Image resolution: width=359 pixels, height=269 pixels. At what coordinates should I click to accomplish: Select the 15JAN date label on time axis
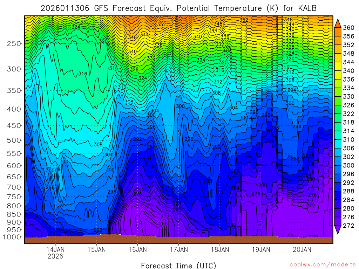(x=96, y=249)
